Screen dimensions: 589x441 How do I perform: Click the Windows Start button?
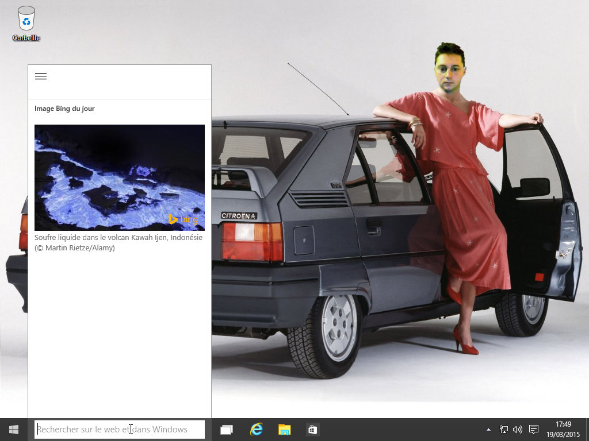14,430
